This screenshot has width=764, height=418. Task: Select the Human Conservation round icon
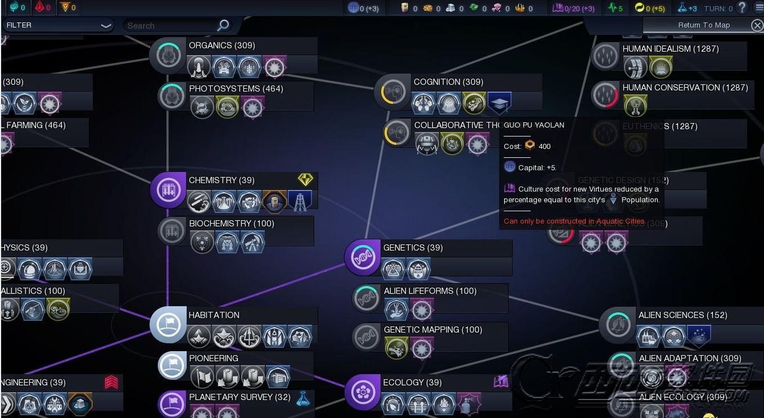coord(605,96)
